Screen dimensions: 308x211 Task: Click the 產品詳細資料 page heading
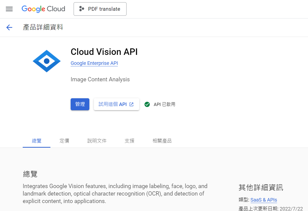(x=43, y=27)
